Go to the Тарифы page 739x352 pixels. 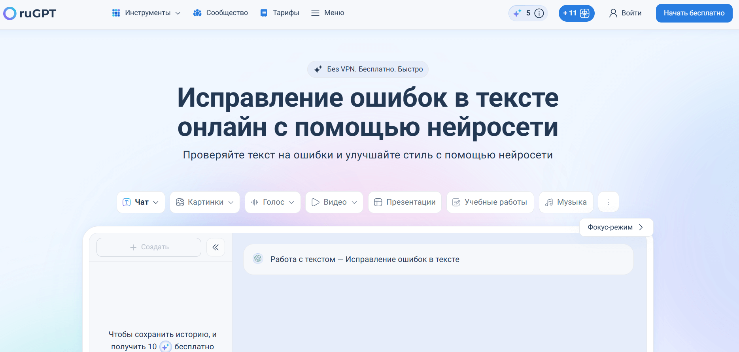pos(280,13)
